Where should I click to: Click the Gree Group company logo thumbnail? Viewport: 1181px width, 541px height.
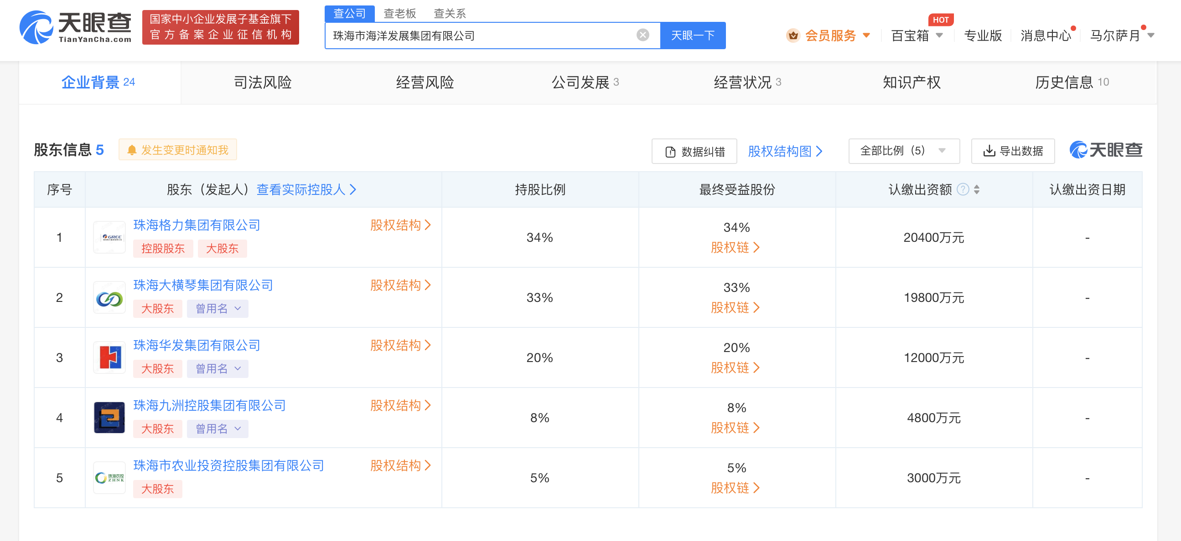pos(109,237)
